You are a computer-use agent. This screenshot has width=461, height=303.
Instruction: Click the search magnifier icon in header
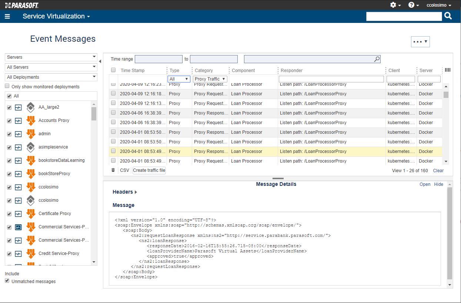coord(448,16)
